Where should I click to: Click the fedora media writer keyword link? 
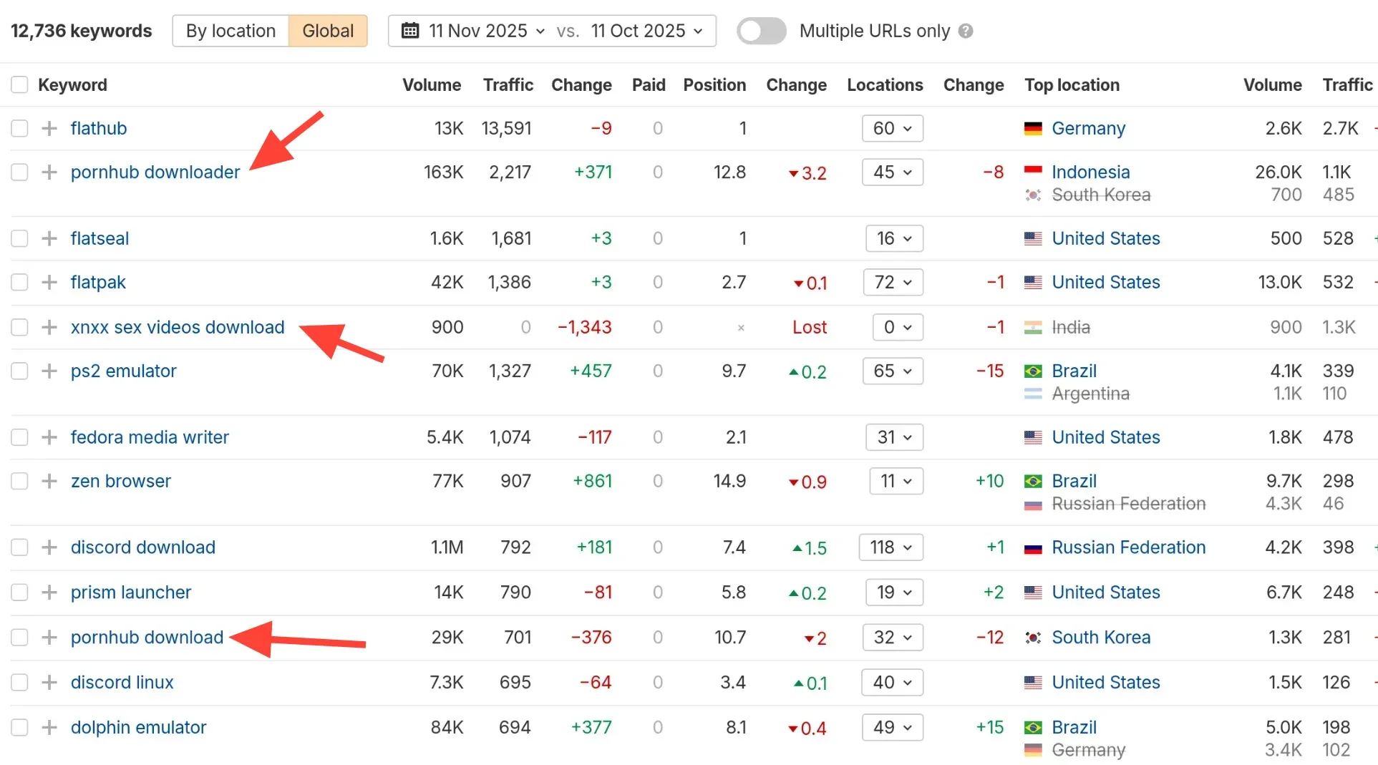click(x=150, y=437)
